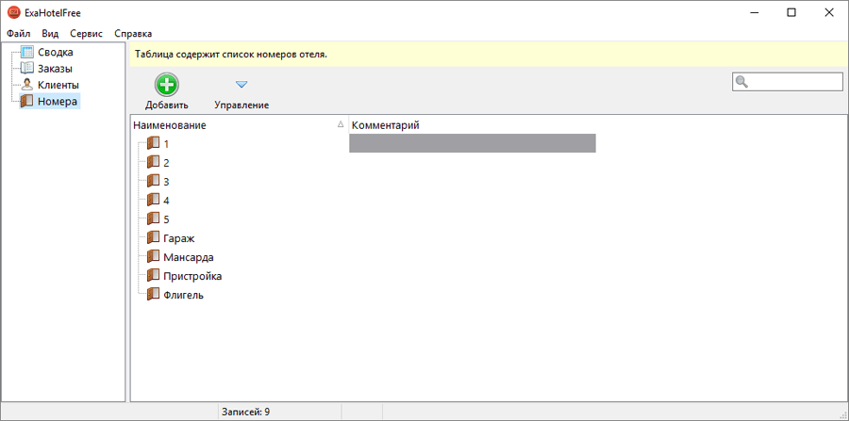Image resolution: width=849 pixels, height=421 pixels.
Task: Open the Управление dropdown arrow
Action: [x=241, y=85]
